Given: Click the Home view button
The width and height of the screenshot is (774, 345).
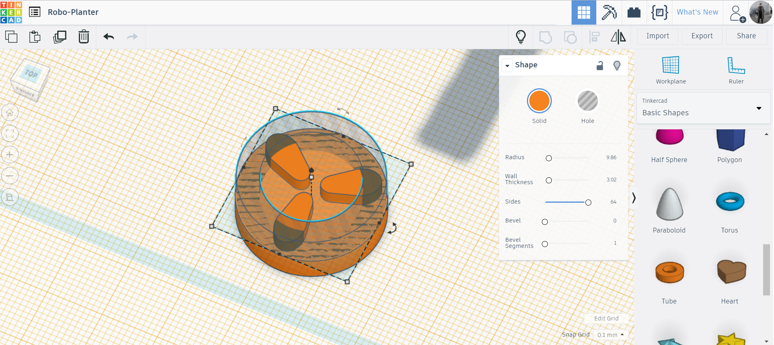Looking at the screenshot, I should tap(10, 112).
